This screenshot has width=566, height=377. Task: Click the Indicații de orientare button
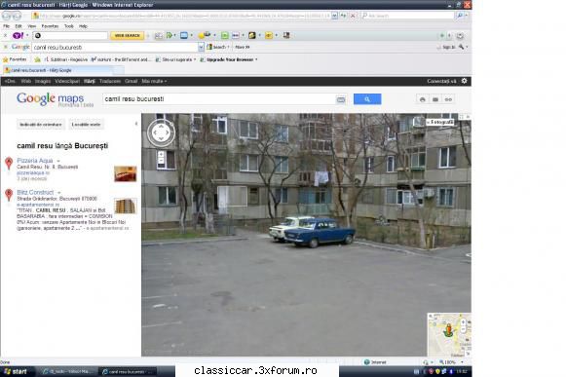point(41,125)
